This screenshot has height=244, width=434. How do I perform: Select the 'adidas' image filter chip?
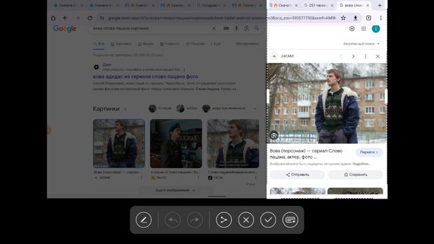187,108
